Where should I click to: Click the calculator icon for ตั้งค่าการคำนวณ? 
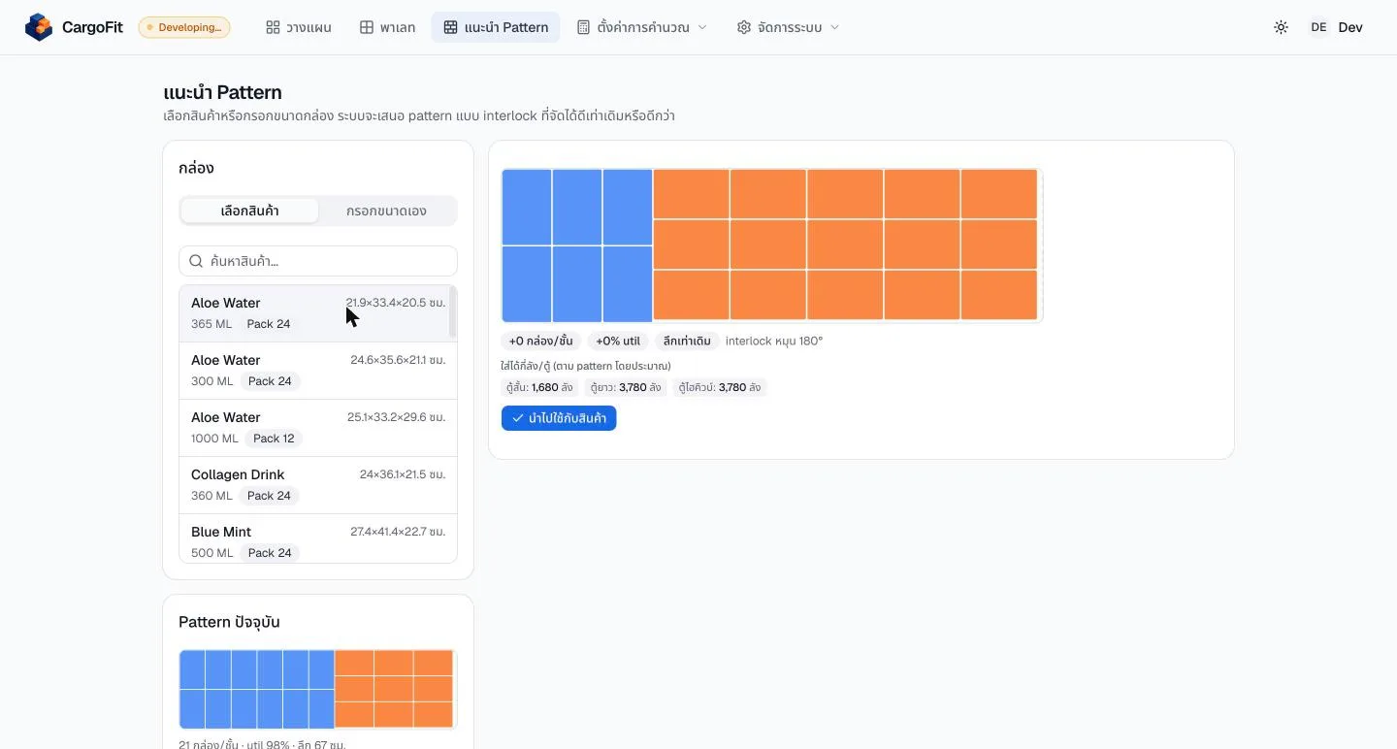583,27
